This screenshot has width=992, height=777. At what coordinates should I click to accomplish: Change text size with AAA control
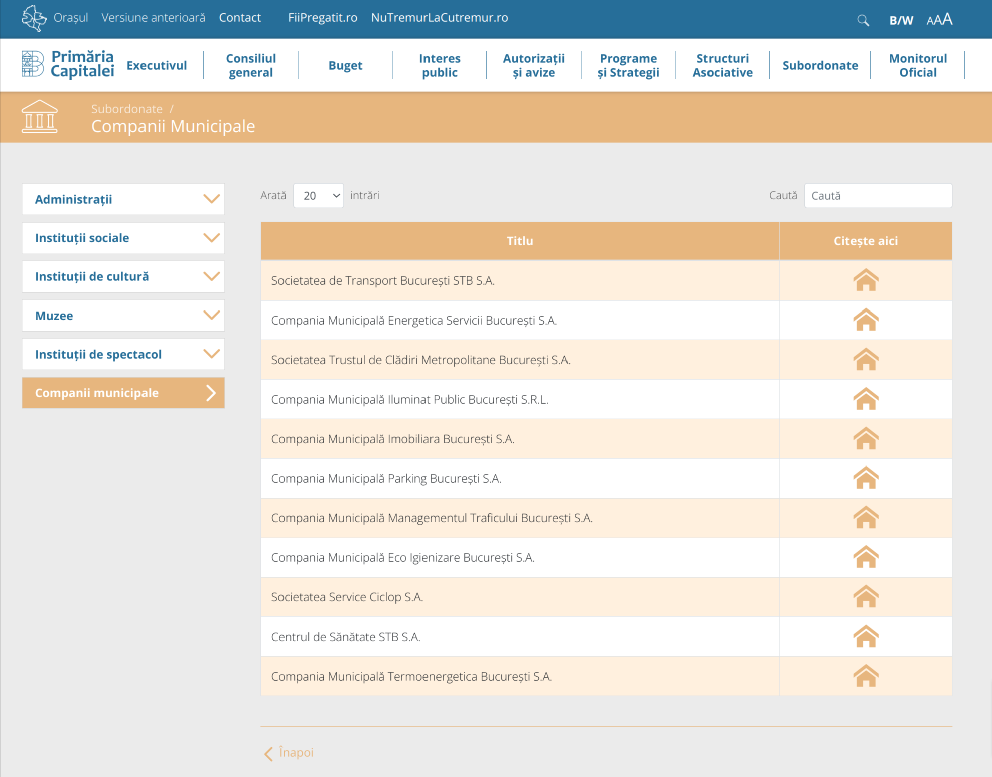point(939,20)
